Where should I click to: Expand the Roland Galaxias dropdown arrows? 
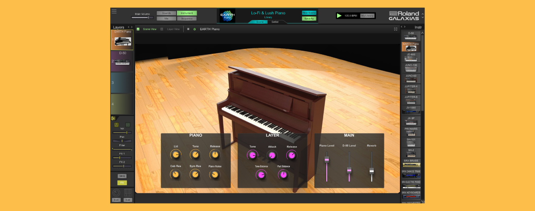(422, 16)
